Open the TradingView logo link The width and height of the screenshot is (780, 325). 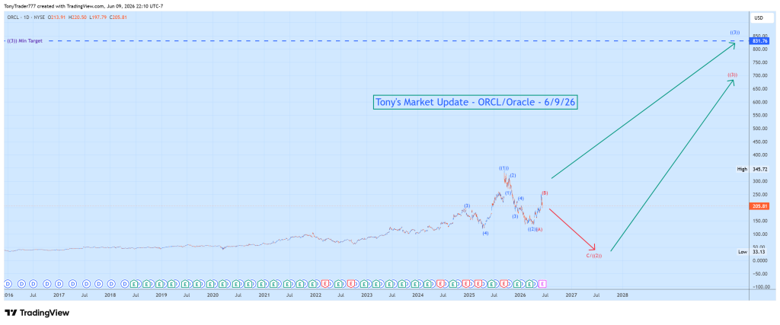click(x=37, y=313)
